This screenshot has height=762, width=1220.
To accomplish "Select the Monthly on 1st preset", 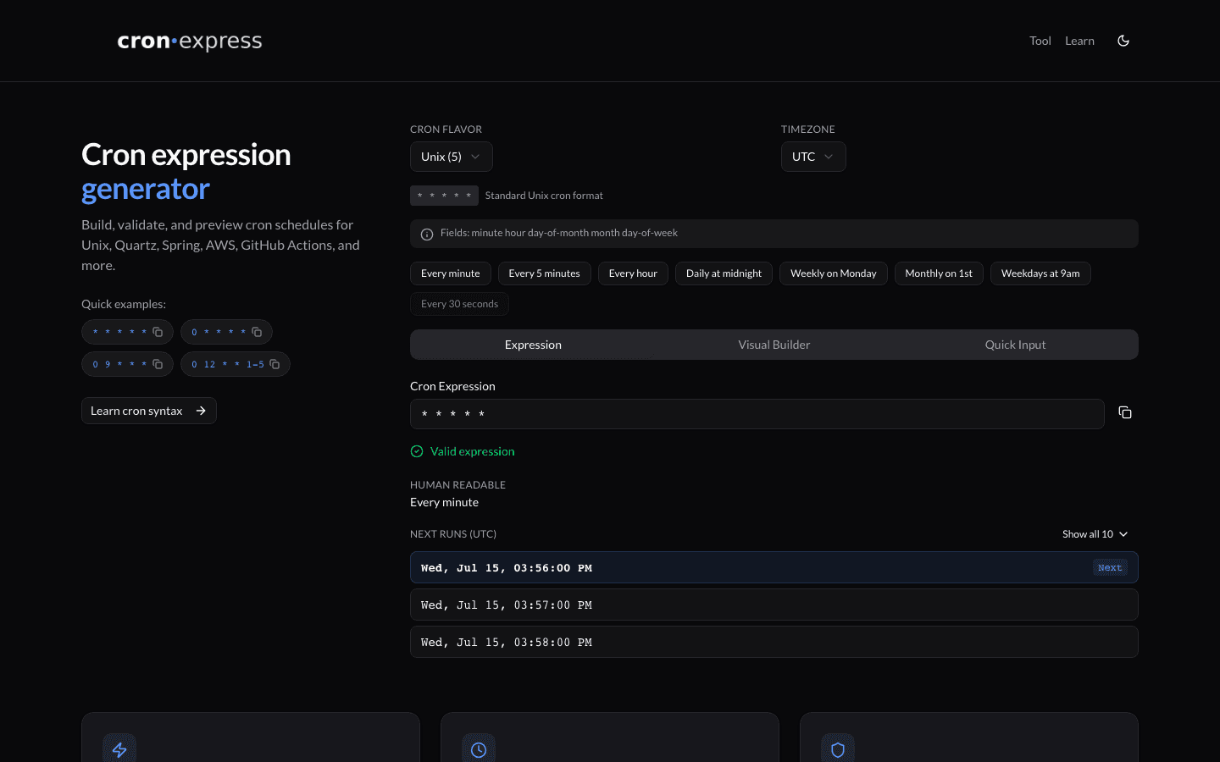I will (939, 273).
